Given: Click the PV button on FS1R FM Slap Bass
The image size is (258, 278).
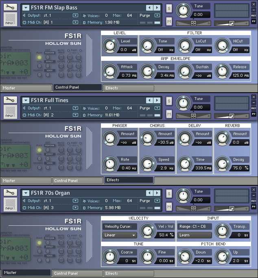Looking at the screenshot, I should [x=254, y=21].
